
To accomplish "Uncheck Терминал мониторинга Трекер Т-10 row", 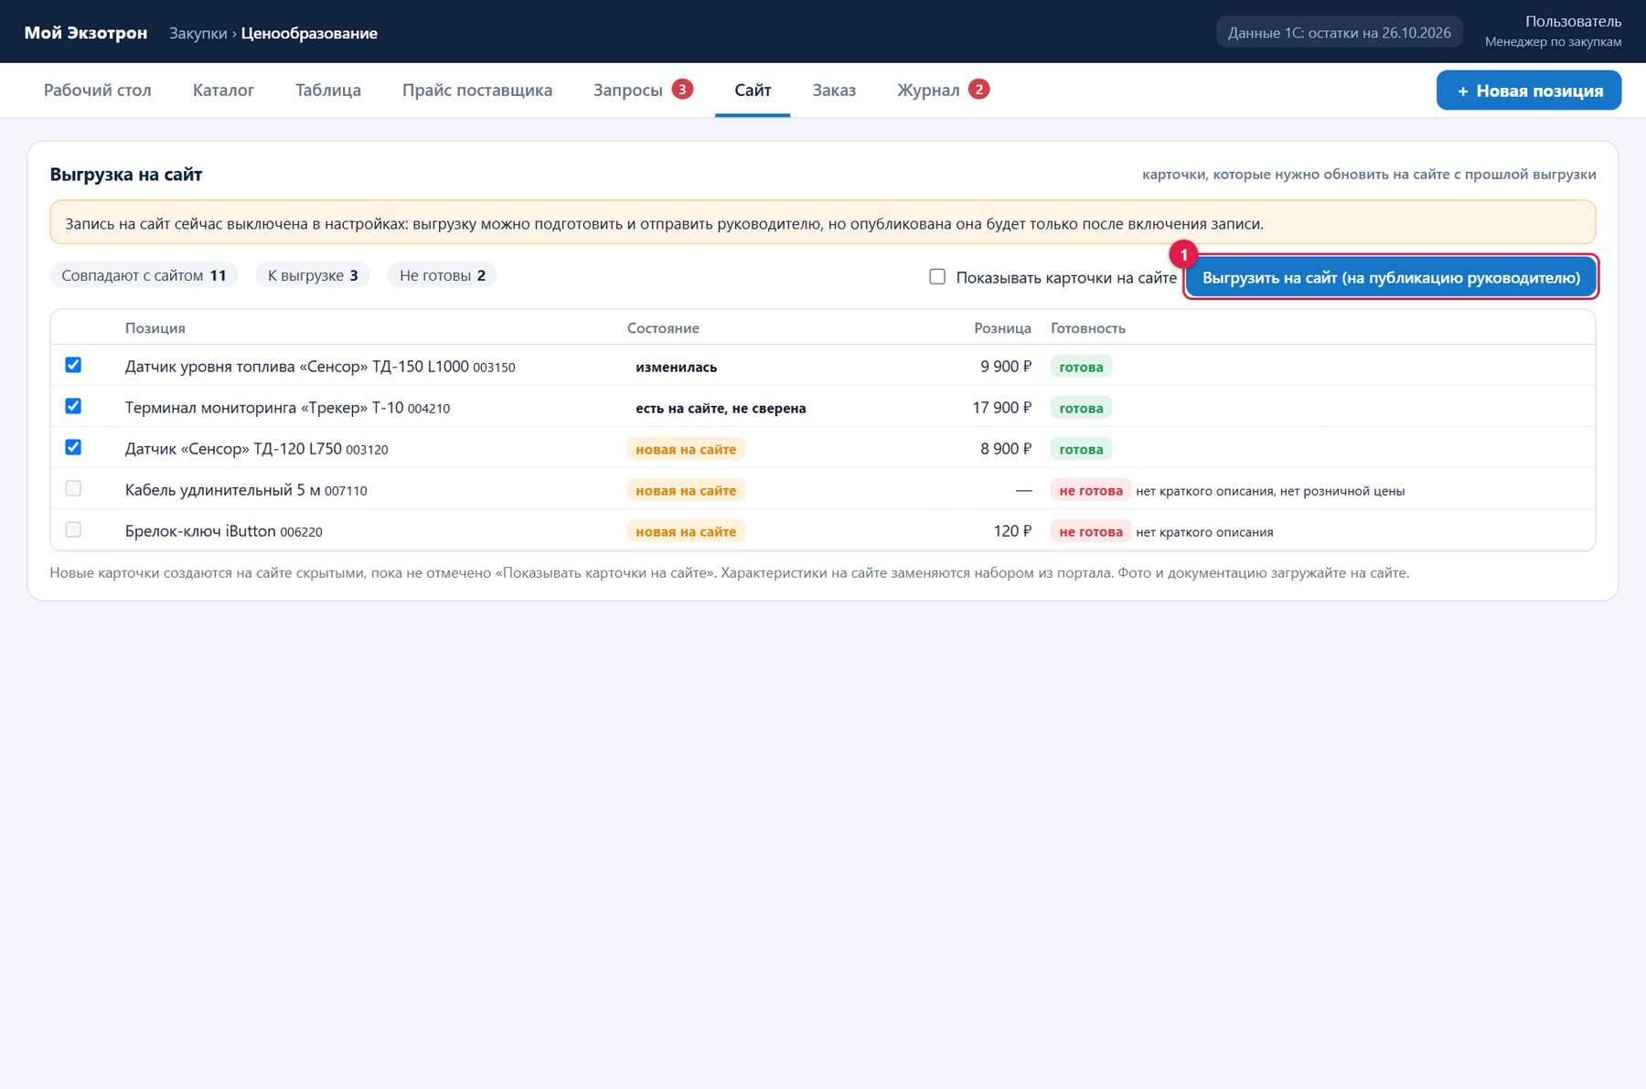I will coord(73,406).
